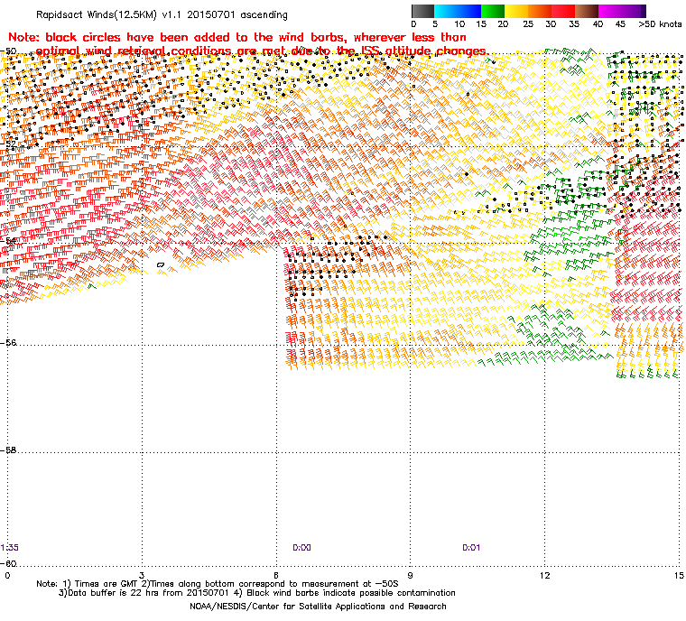Click the red note line 'optimal wind retrieval conditions'
Screen dimensions: 686x621
(x=263, y=51)
